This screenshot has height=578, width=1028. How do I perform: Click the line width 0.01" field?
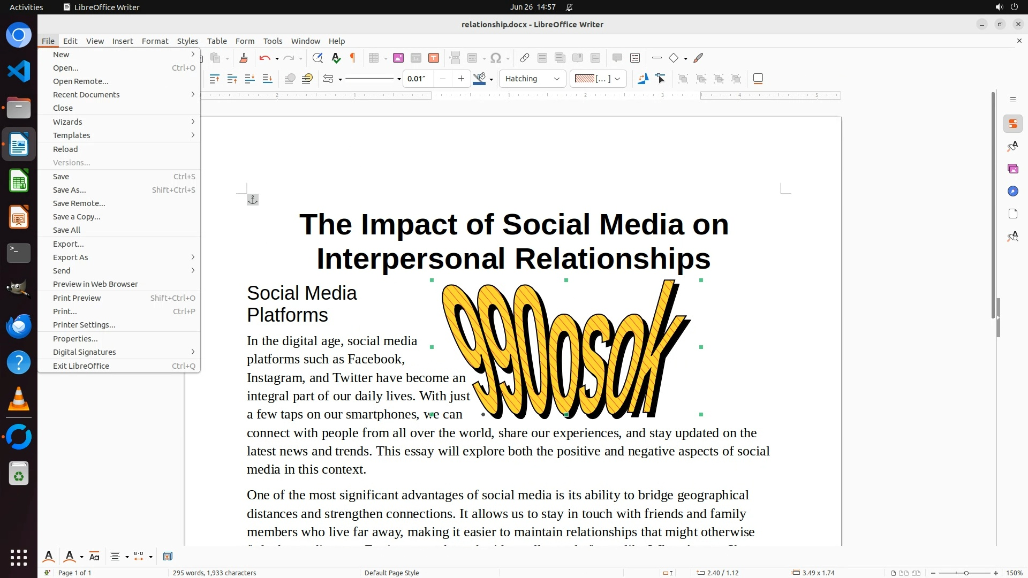[x=418, y=79]
